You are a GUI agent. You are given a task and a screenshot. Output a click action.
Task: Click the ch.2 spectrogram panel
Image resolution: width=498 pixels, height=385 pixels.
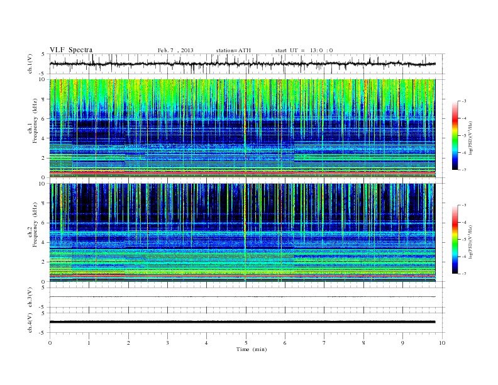click(243, 233)
